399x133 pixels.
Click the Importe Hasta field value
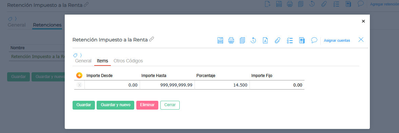tap(167, 85)
